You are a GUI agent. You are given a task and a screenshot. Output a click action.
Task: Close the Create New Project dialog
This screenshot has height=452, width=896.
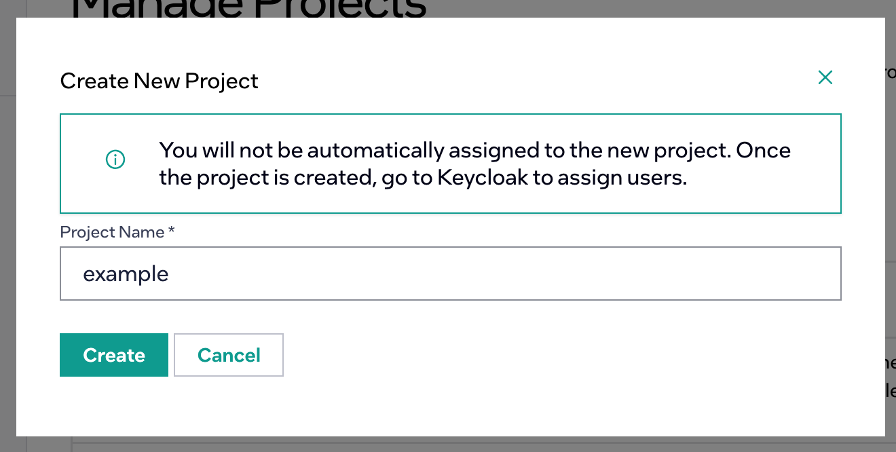pyautogui.click(x=825, y=77)
